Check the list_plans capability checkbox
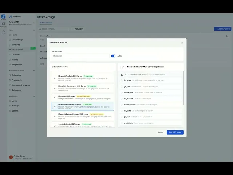The height and width of the screenshot is (175, 233). pyautogui.click(x=122, y=80)
